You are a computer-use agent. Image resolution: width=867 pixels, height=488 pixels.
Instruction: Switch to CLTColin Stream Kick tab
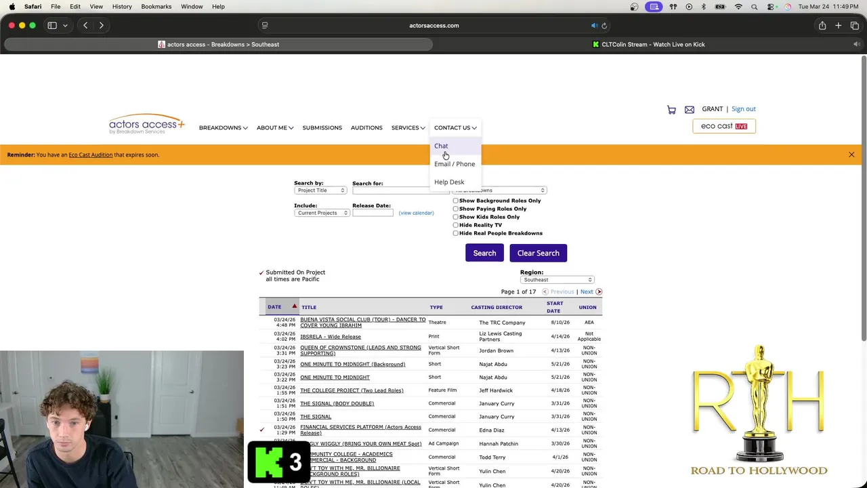650,45
